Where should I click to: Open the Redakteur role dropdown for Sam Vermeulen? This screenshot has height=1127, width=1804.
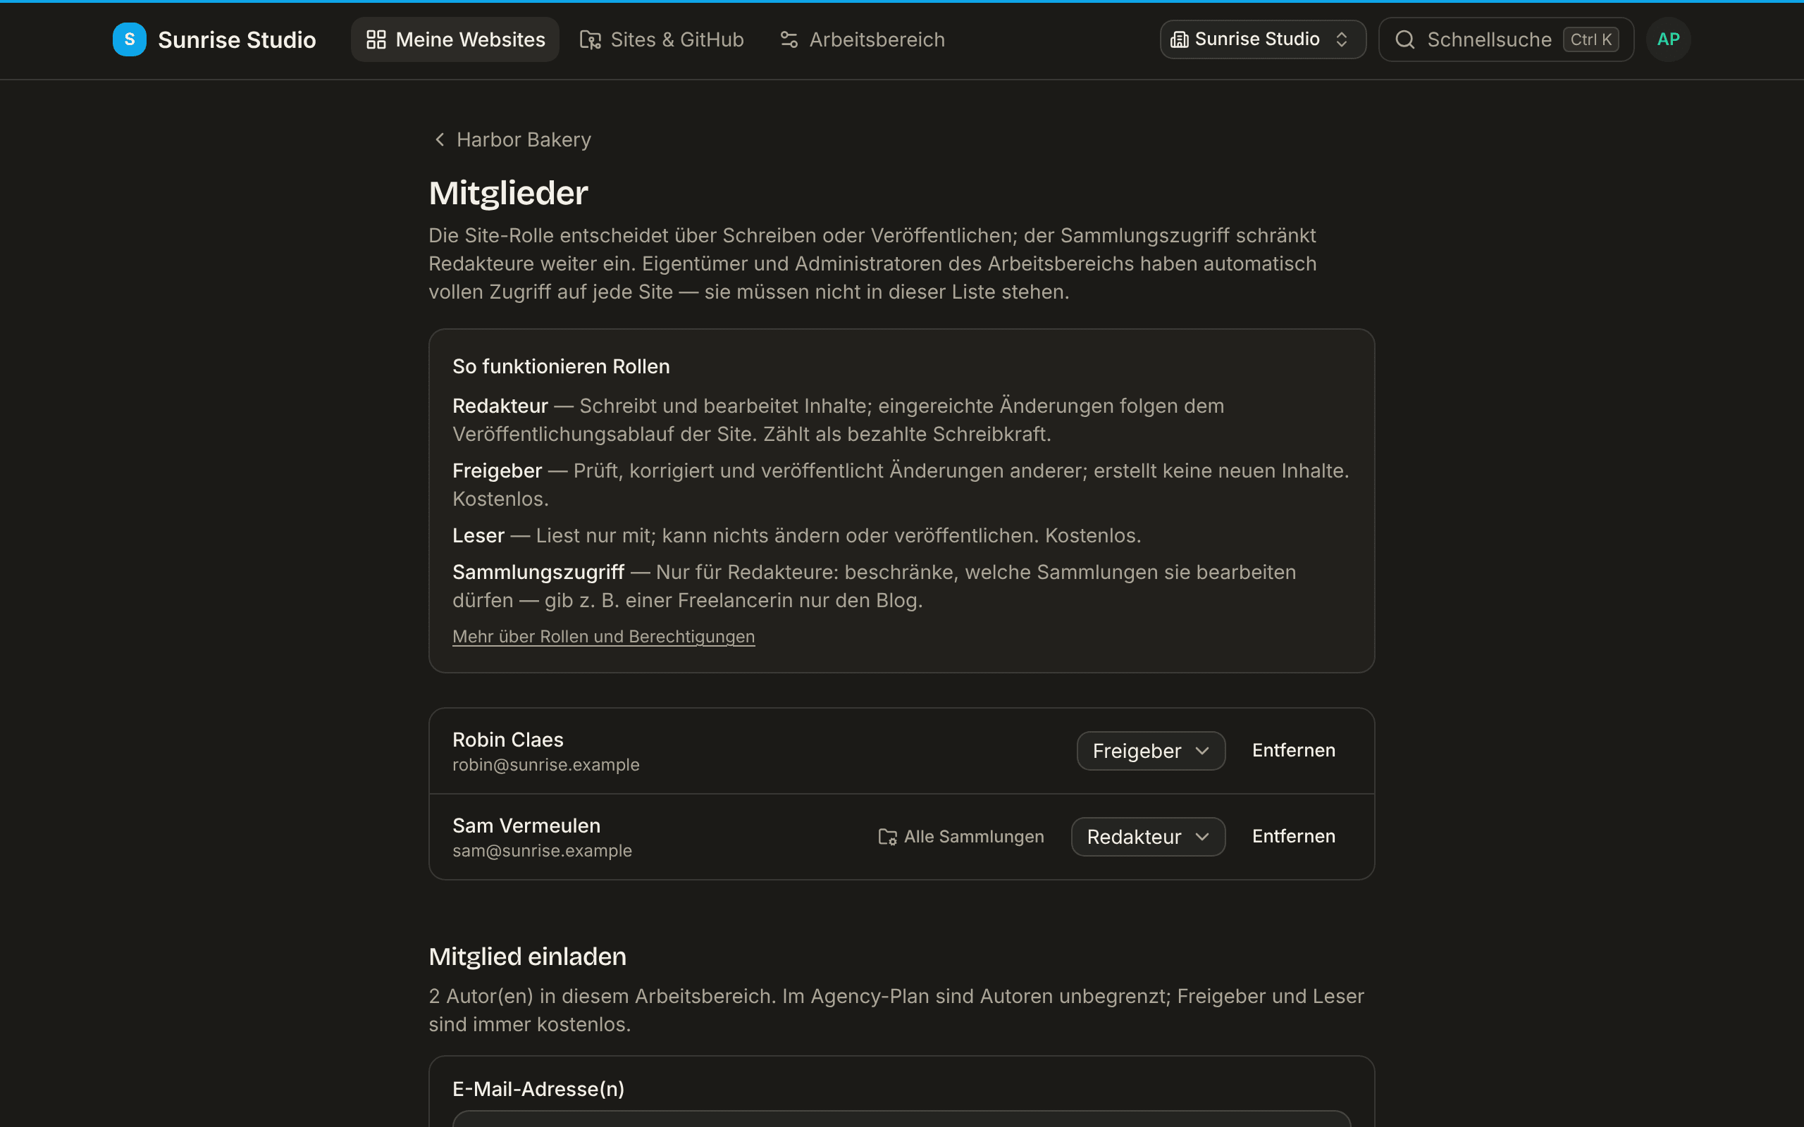[x=1148, y=836]
